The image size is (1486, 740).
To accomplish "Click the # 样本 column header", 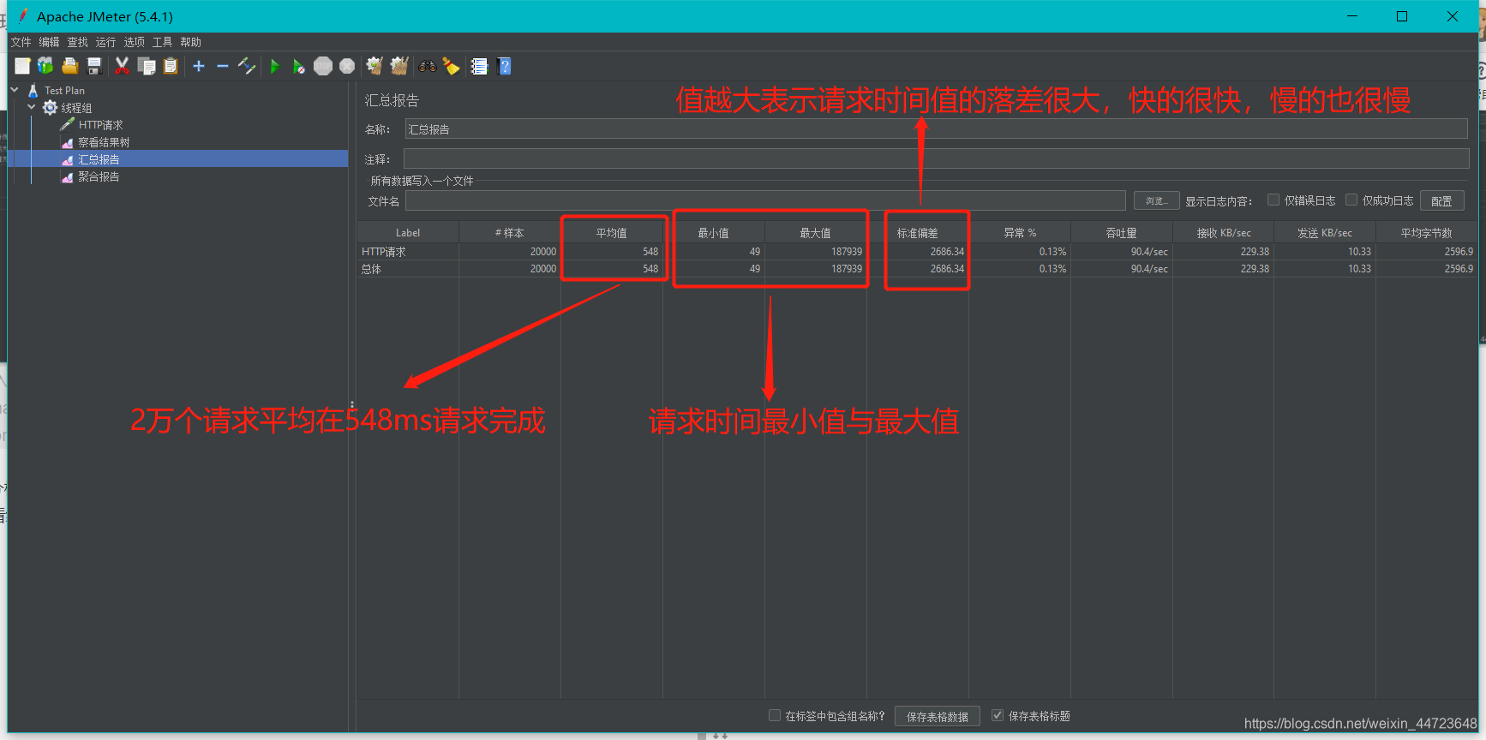I will coord(509,233).
